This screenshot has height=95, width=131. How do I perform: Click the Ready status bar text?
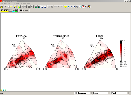pyautogui.click(x=2, y=93)
